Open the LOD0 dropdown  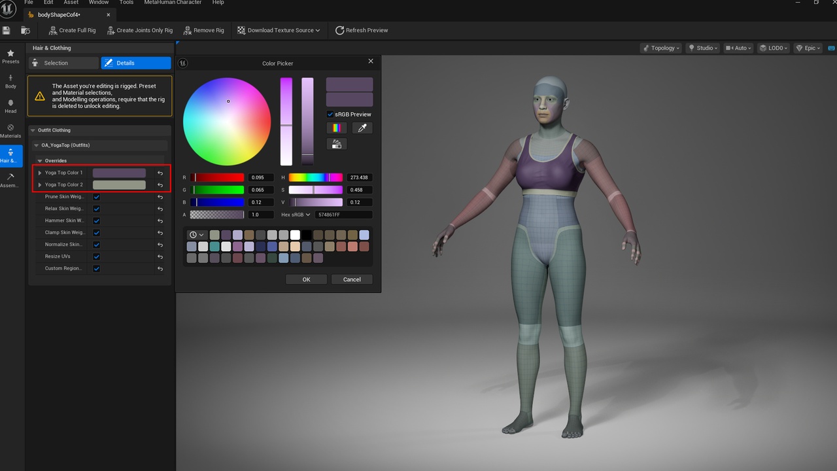pyautogui.click(x=774, y=48)
